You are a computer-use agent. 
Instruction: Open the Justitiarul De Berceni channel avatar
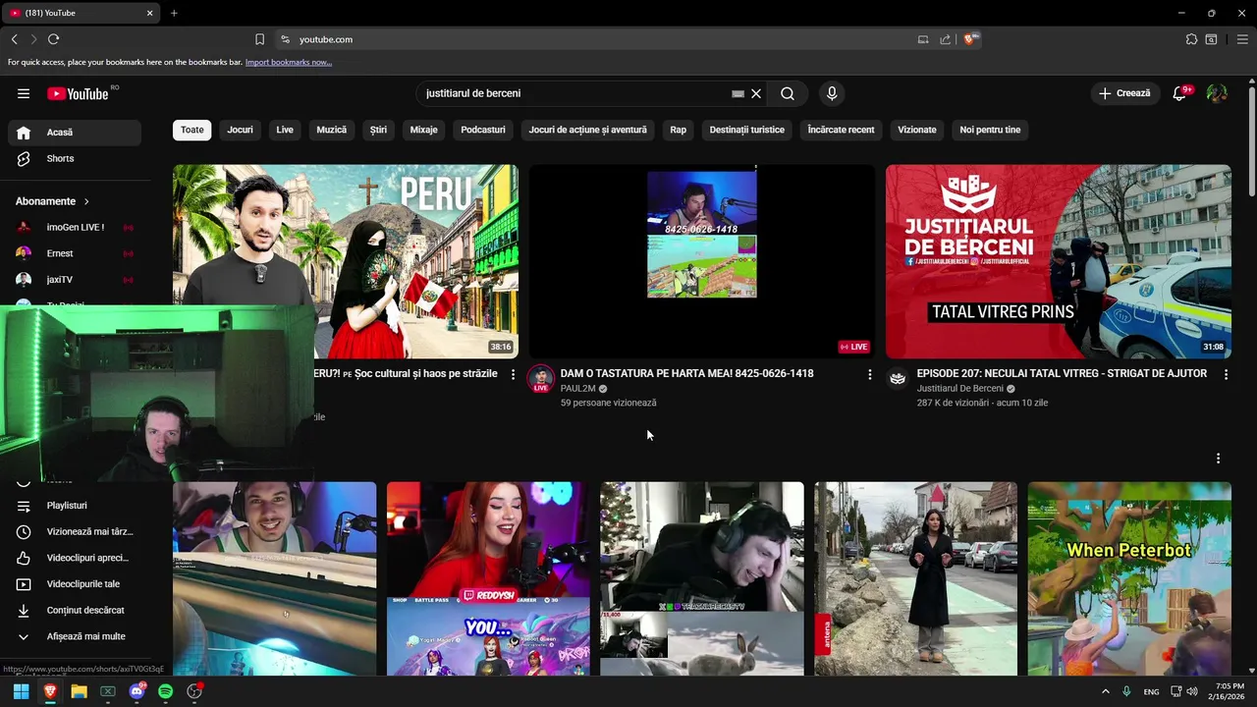[x=898, y=378]
